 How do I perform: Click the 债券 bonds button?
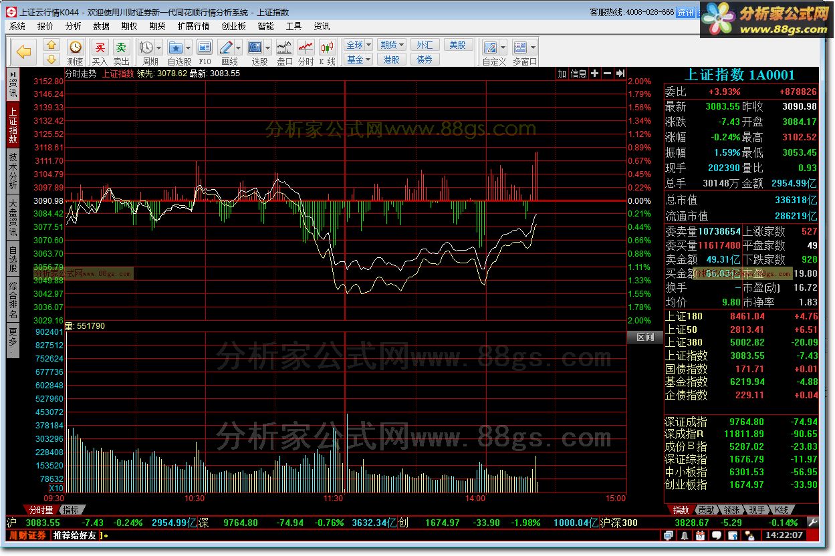425,59
